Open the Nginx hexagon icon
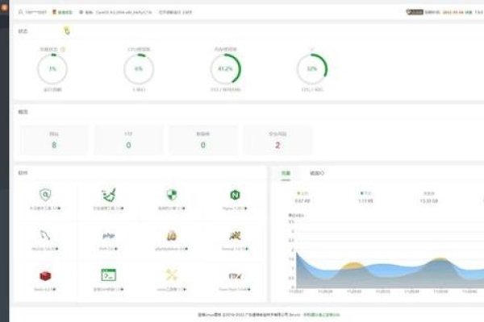 (235, 195)
